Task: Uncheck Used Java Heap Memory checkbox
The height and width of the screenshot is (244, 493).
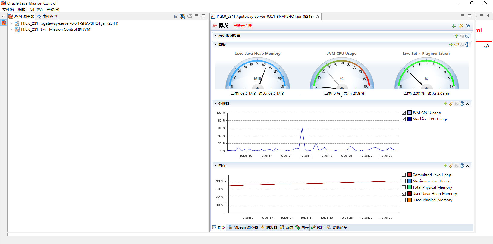Action: click(x=404, y=193)
